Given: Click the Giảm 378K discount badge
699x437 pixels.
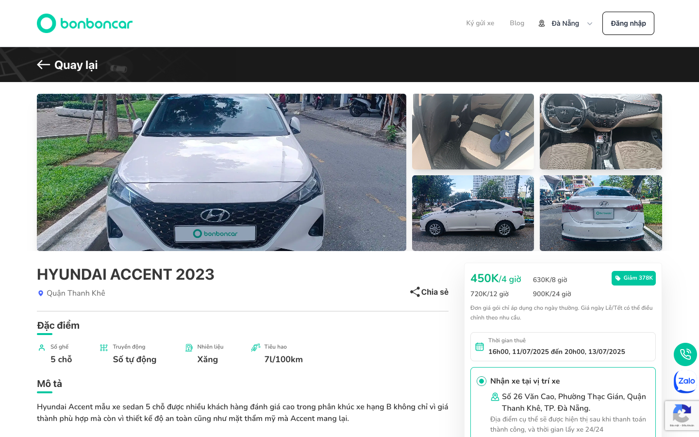Looking at the screenshot, I should pos(633,278).
